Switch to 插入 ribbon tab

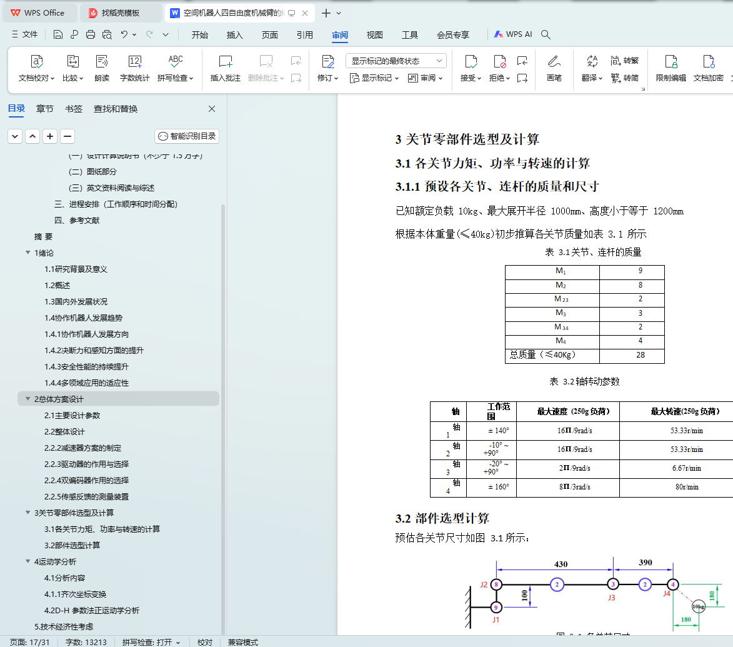tap(235, 34)
